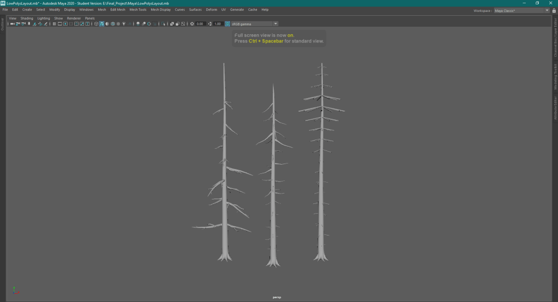Screen dimensions: 558x302
Task: Open the Deform menu
Action: pyautogui.click(x=211, y=10)
